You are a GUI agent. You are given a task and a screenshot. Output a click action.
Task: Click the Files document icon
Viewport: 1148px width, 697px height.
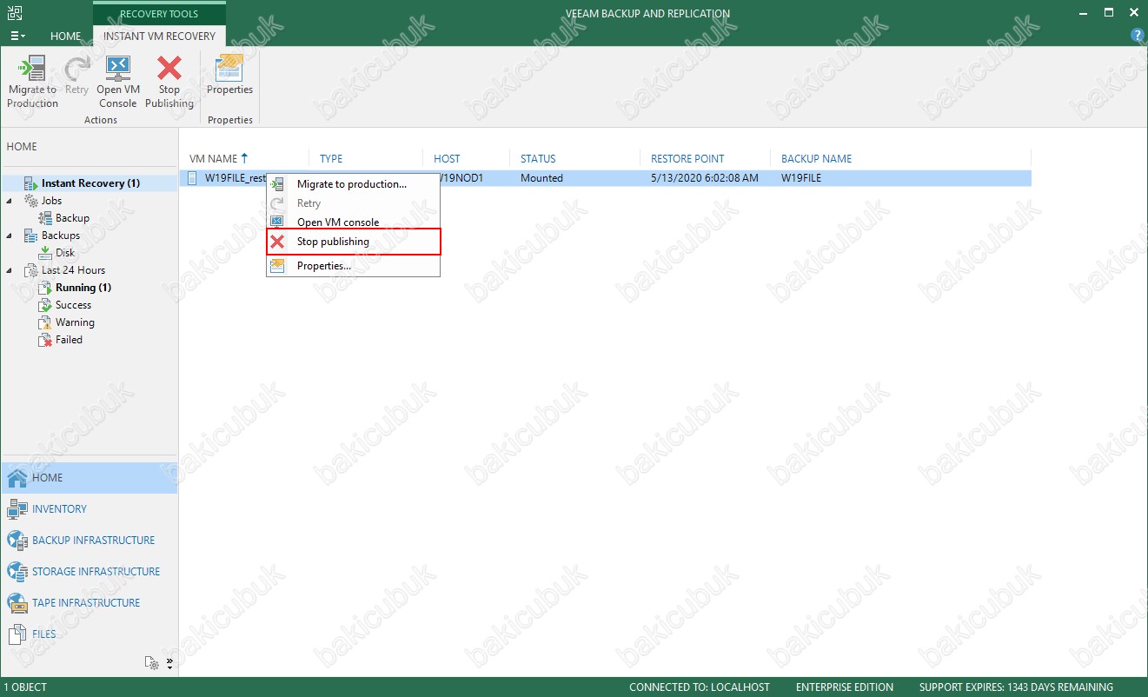tap(17, 634)
